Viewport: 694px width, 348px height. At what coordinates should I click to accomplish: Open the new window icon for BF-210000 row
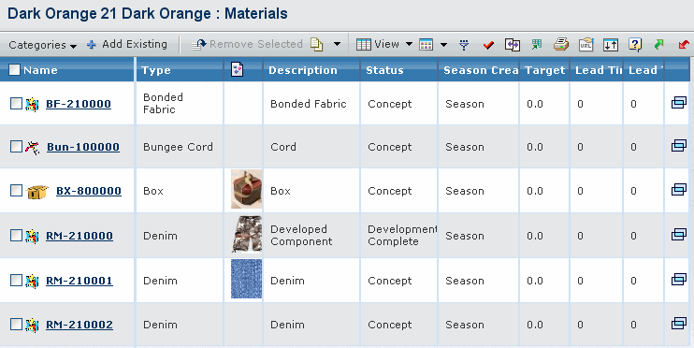pos(678,103)
